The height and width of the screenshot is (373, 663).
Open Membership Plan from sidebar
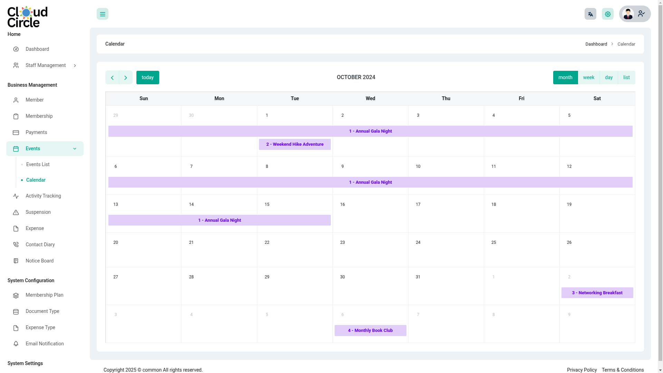point(44,295)
